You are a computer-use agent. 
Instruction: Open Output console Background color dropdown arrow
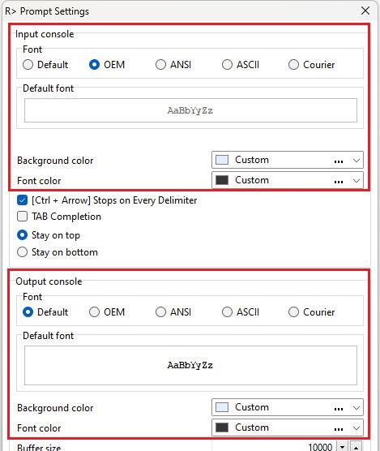pos(357,407)
